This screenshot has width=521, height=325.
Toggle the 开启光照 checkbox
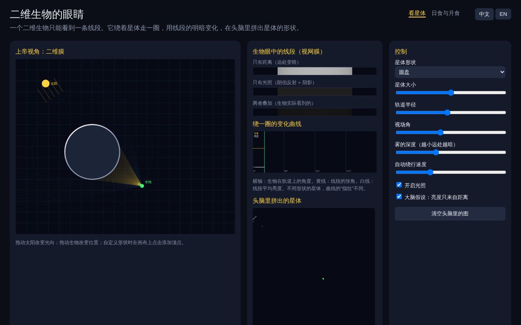coord(399,185)
